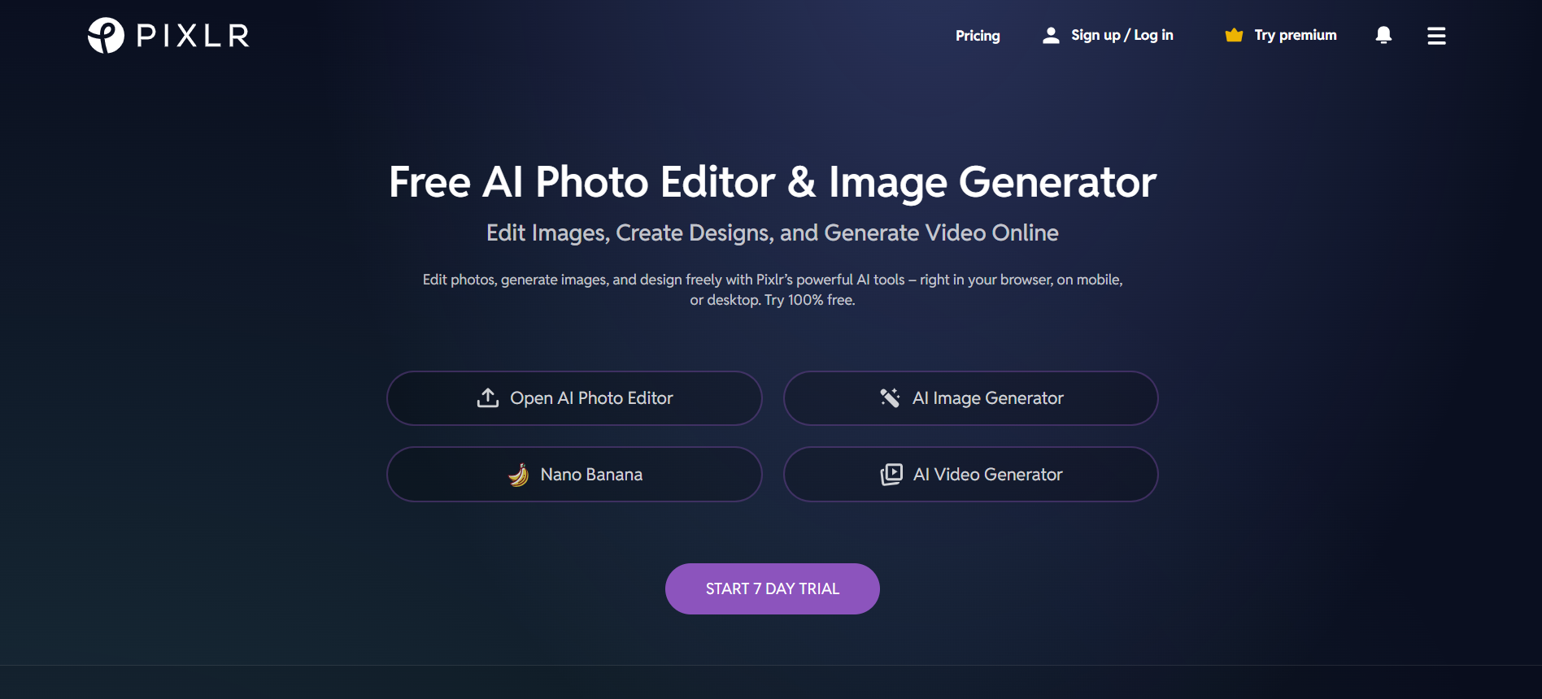Open the Pricing page
The image size is (1542, 699).
pyautogui.click(x=978, y=36)
